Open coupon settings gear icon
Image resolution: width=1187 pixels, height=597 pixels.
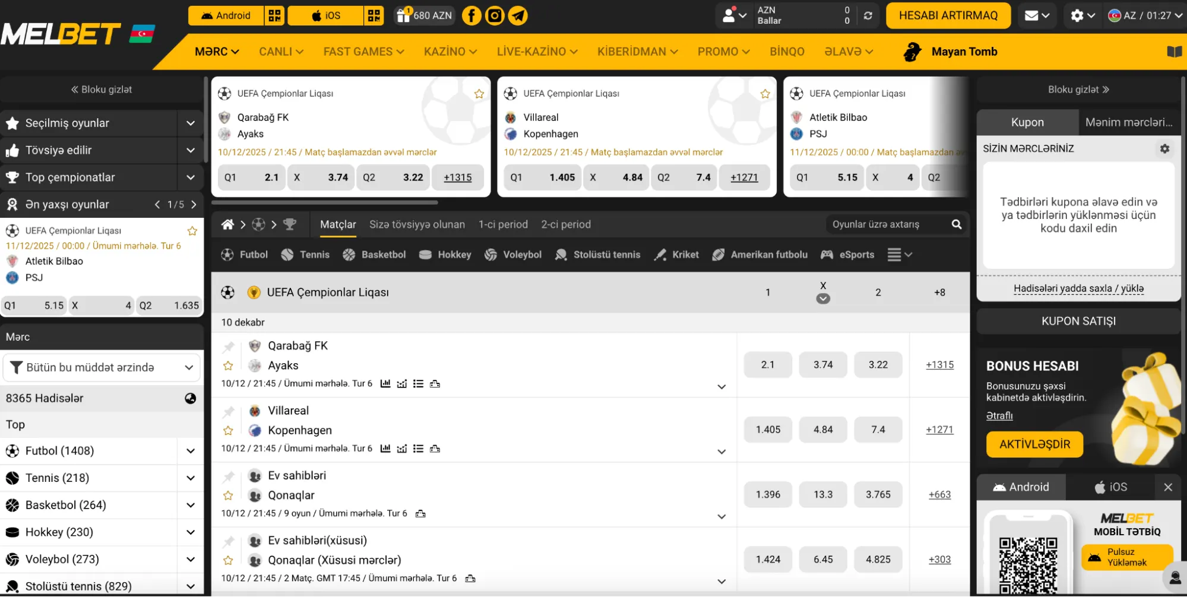[1164, 149]
